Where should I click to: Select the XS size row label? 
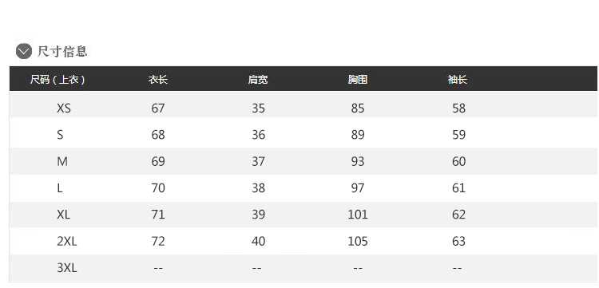click(x=64, y=108)
